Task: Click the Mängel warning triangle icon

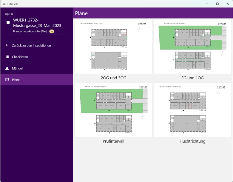Action: (x=7, y=68)
